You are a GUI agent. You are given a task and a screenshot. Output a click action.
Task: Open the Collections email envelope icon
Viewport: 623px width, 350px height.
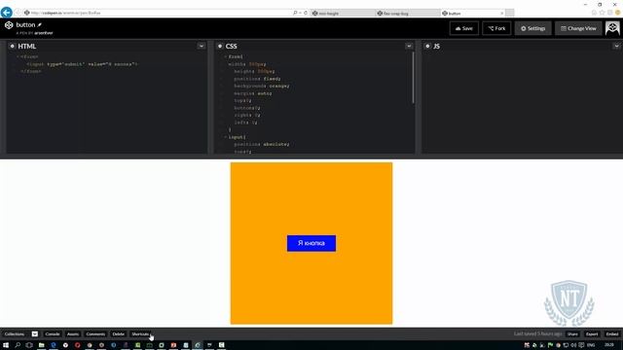pos(35,334)
